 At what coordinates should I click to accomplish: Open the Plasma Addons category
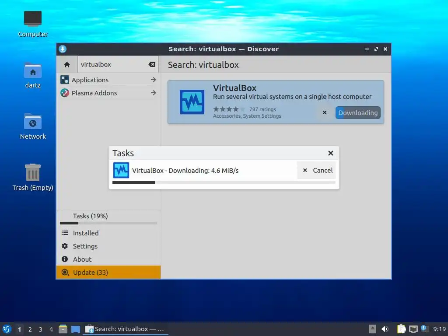(x=108, y=93)
